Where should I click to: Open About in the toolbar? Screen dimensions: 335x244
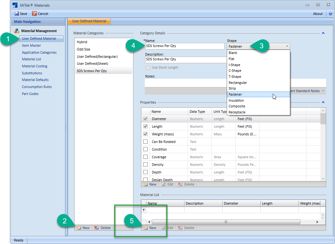318,14
